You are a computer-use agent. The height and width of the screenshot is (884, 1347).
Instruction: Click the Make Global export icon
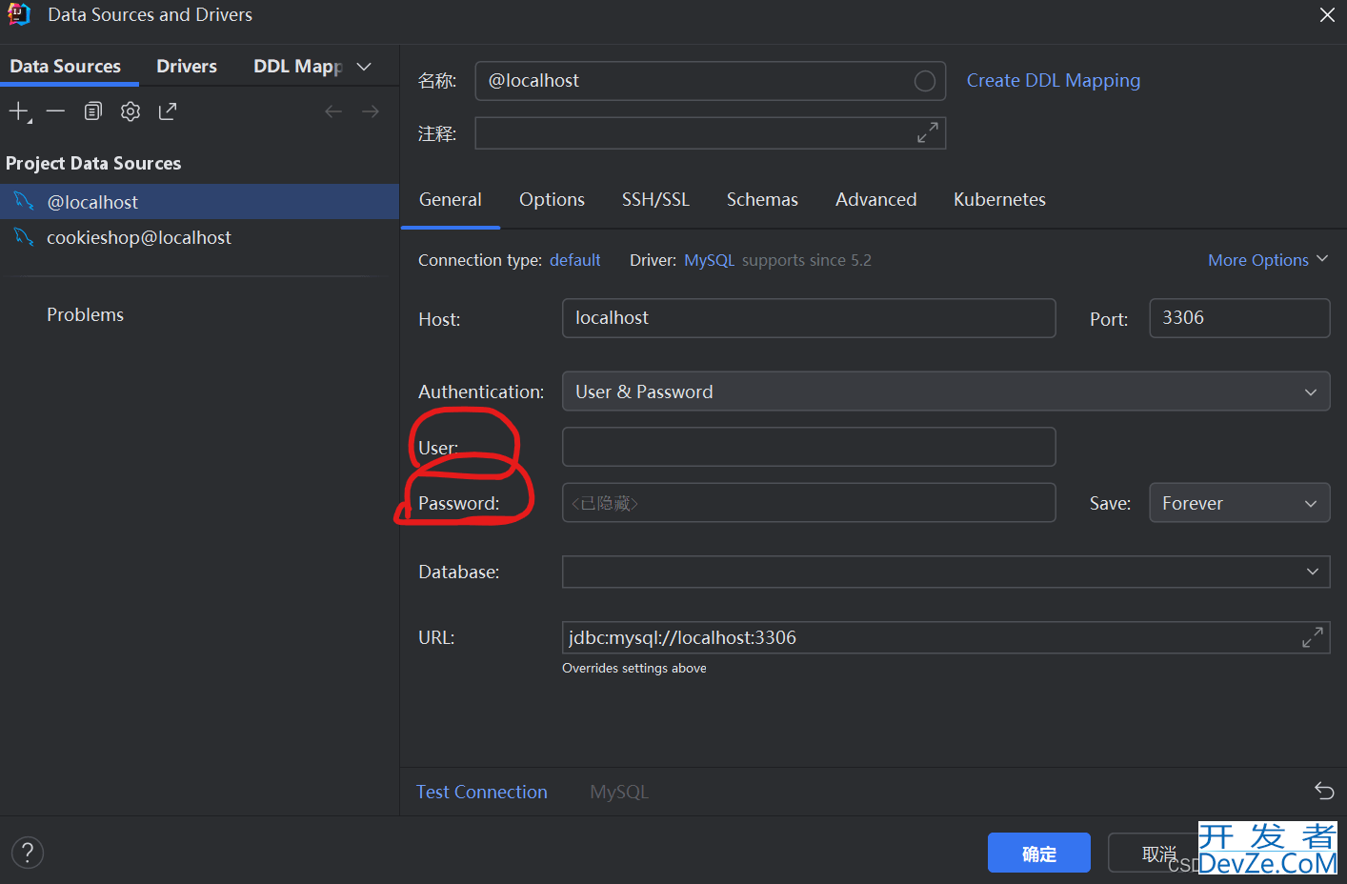[x=168, y=111]
